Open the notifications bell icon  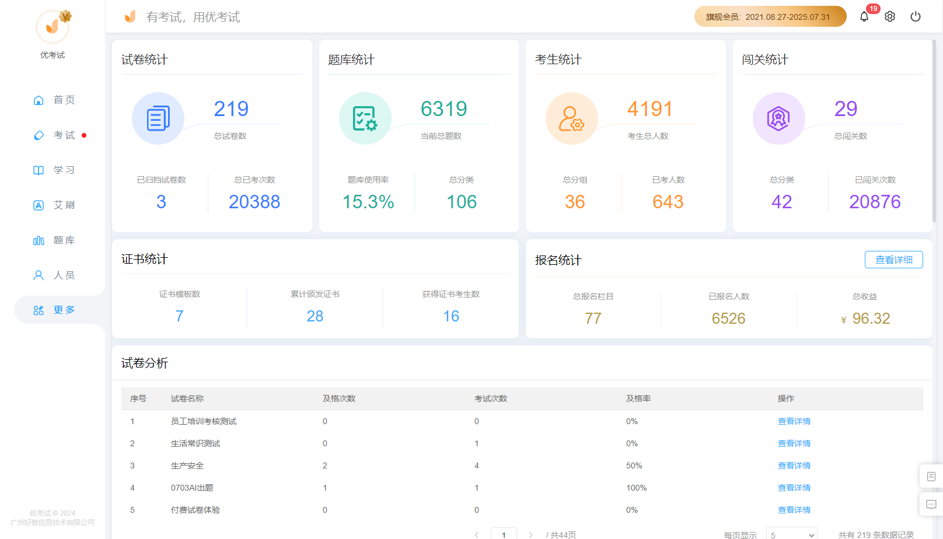point(864,16)
